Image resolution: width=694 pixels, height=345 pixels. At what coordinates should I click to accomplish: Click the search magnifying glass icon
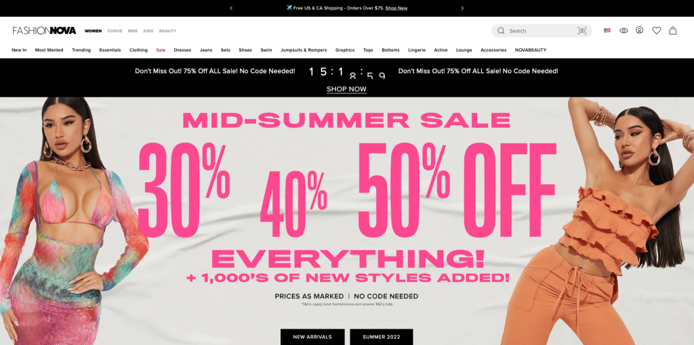[x=501, y=31]
